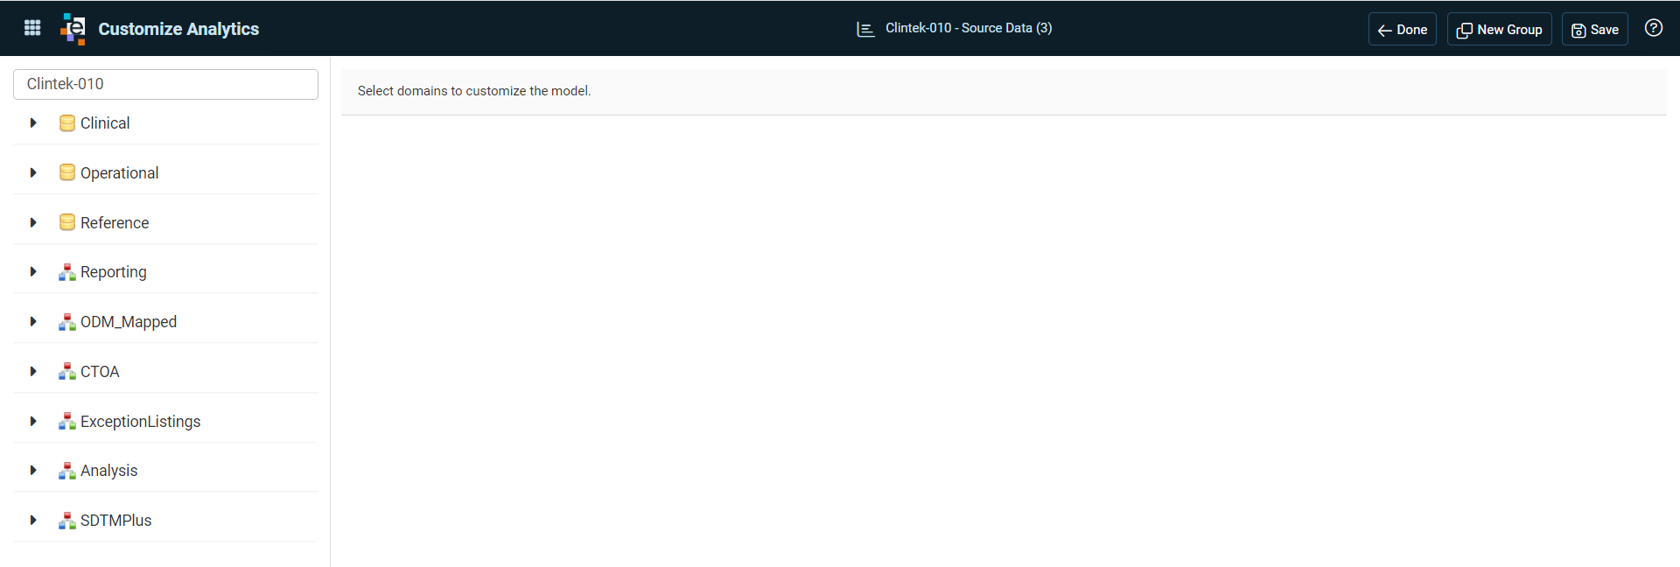Click the Customize Analytics title text
1680x567 pixels.
tap(178, 29)
